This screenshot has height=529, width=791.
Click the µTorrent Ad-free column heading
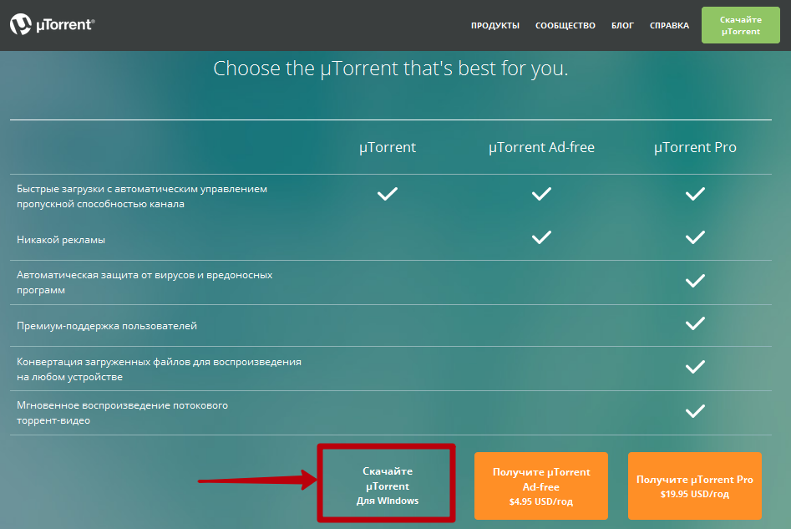(541, 147)
